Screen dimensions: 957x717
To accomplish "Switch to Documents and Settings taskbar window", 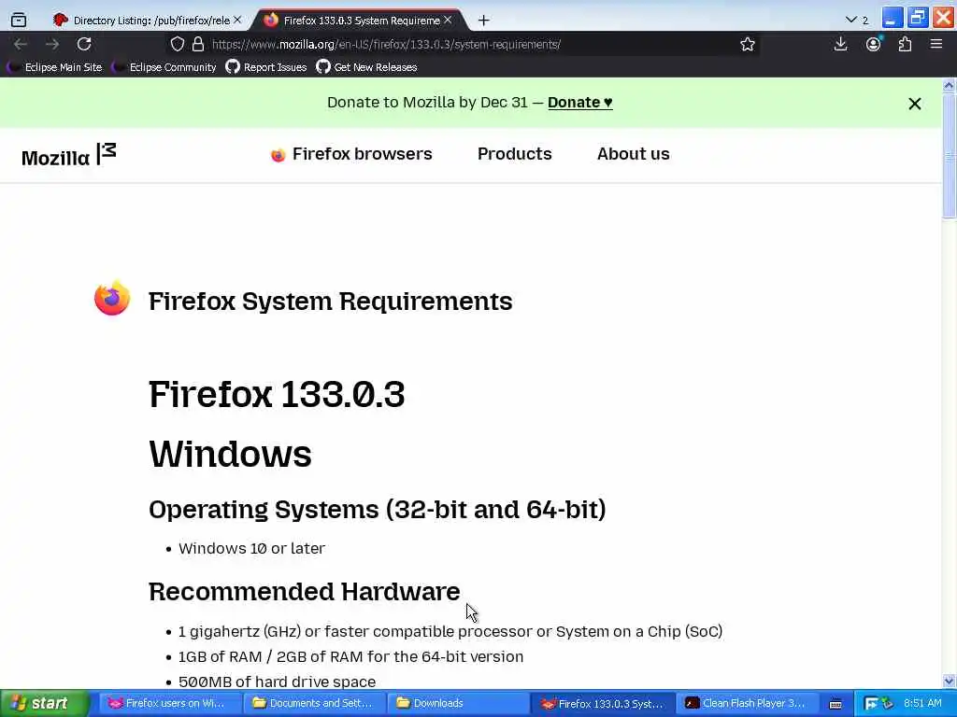I will point(314,704).
